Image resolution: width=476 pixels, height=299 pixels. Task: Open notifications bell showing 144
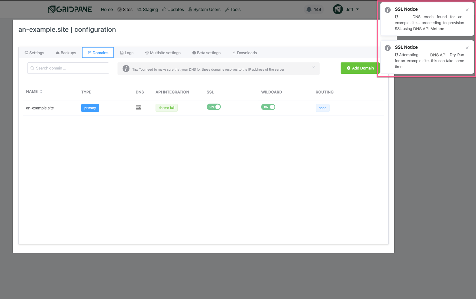[314, 9]
